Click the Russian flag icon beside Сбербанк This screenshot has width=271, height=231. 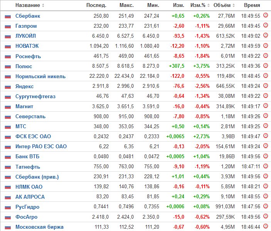(8, 17)
